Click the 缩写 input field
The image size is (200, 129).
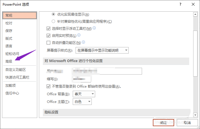point(82,79)
